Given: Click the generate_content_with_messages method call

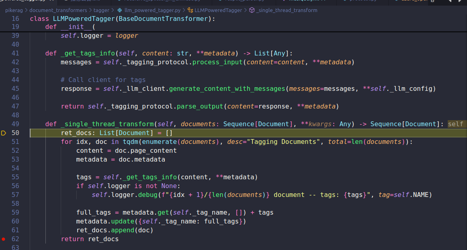Looking at the screenshot, I should click(x=227, y=89).
